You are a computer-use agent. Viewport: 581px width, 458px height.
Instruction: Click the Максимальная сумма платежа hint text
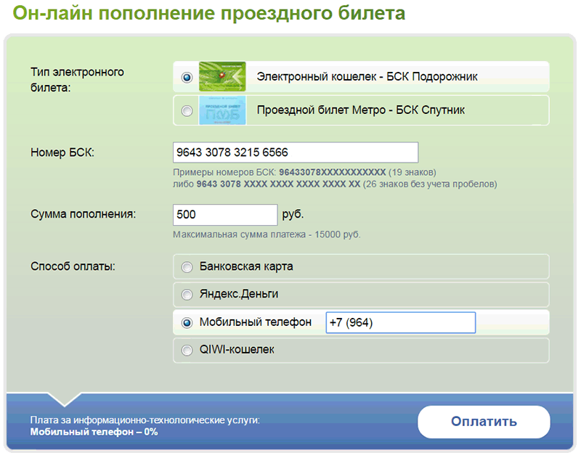(267, 234)
